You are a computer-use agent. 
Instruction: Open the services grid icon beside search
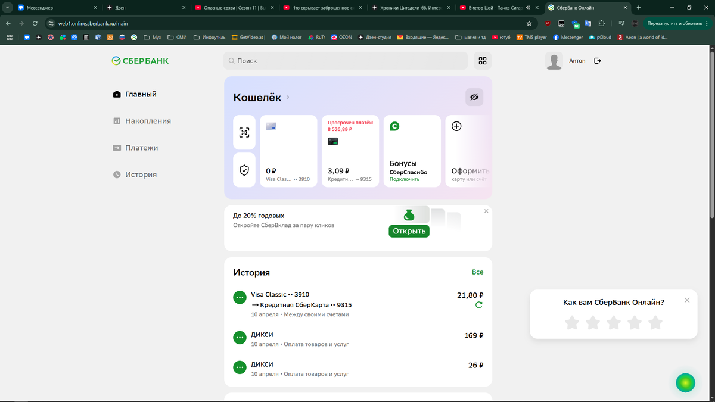tap(483, 61)
